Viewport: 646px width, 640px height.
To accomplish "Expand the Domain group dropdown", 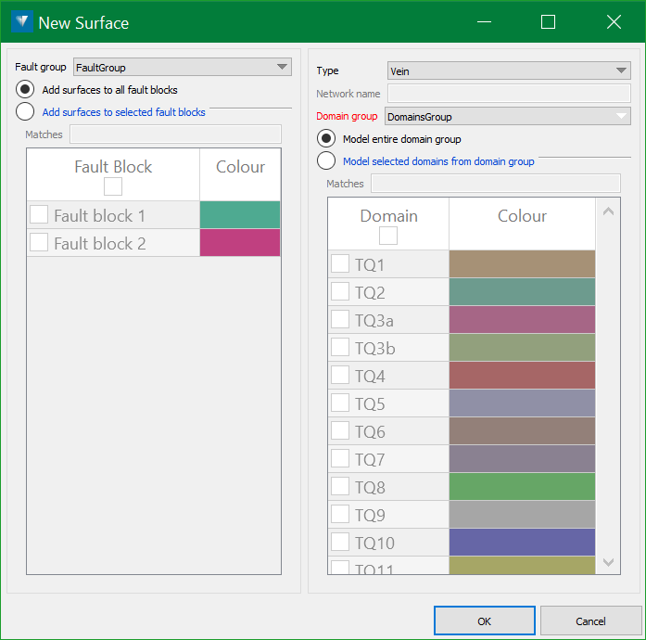I will pyautogui.click(x=508, y=117).
